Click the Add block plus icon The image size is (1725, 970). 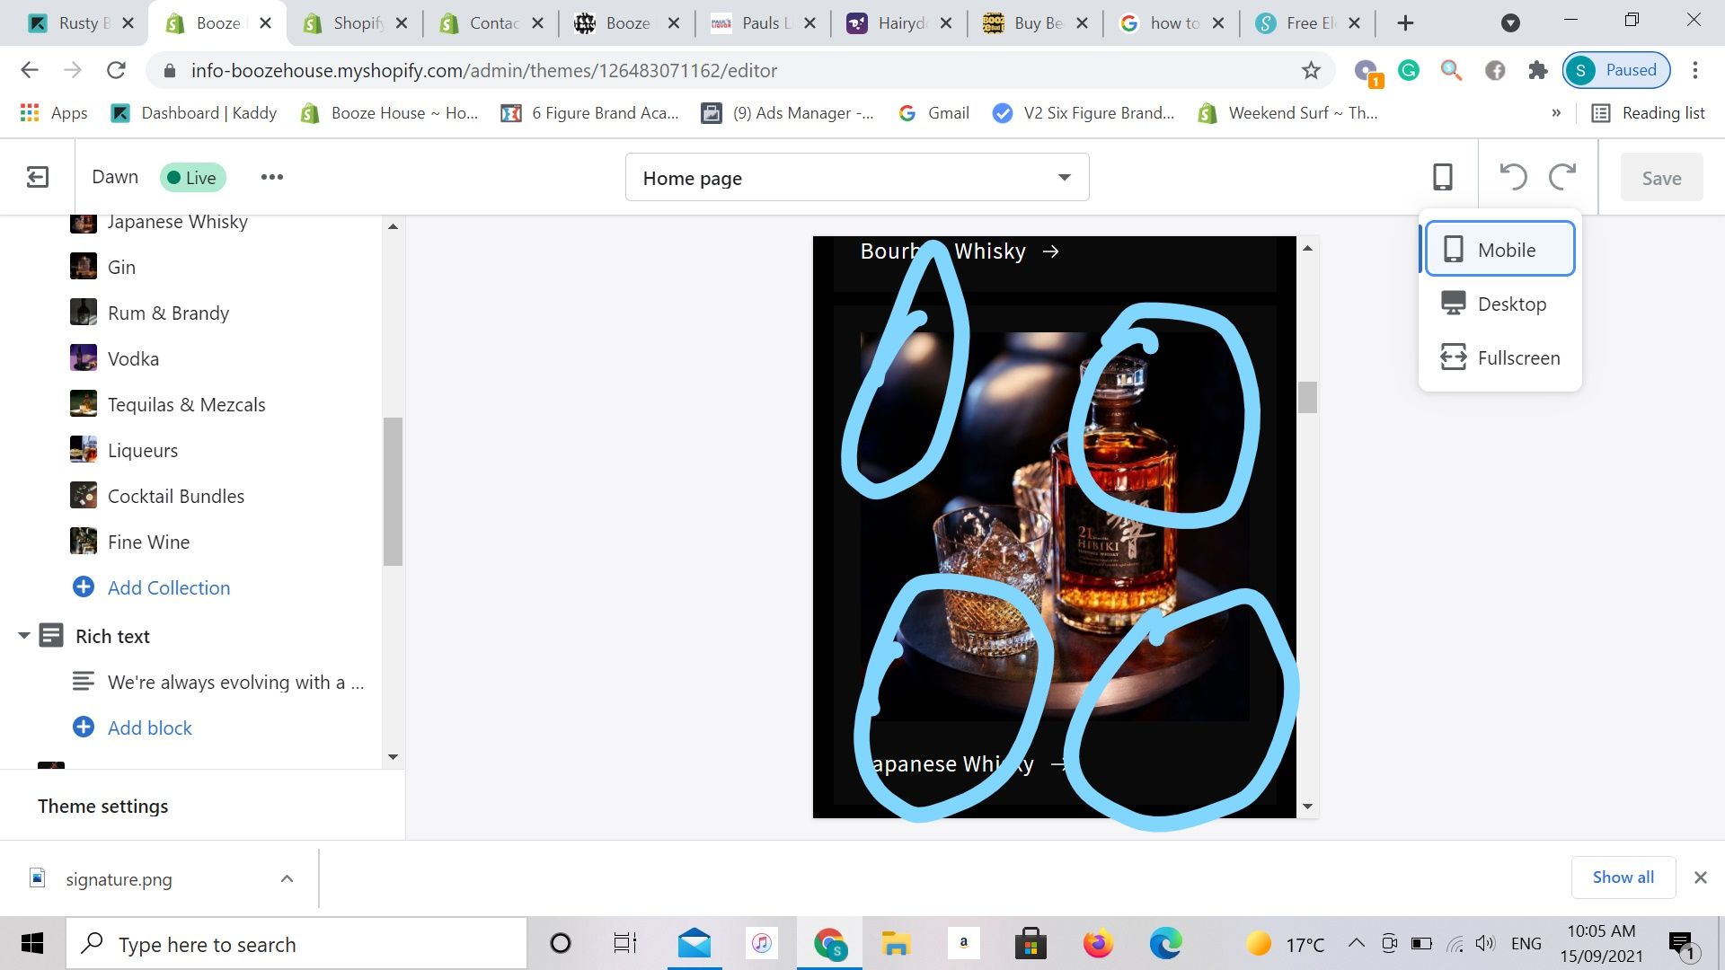tap(84, 727)
